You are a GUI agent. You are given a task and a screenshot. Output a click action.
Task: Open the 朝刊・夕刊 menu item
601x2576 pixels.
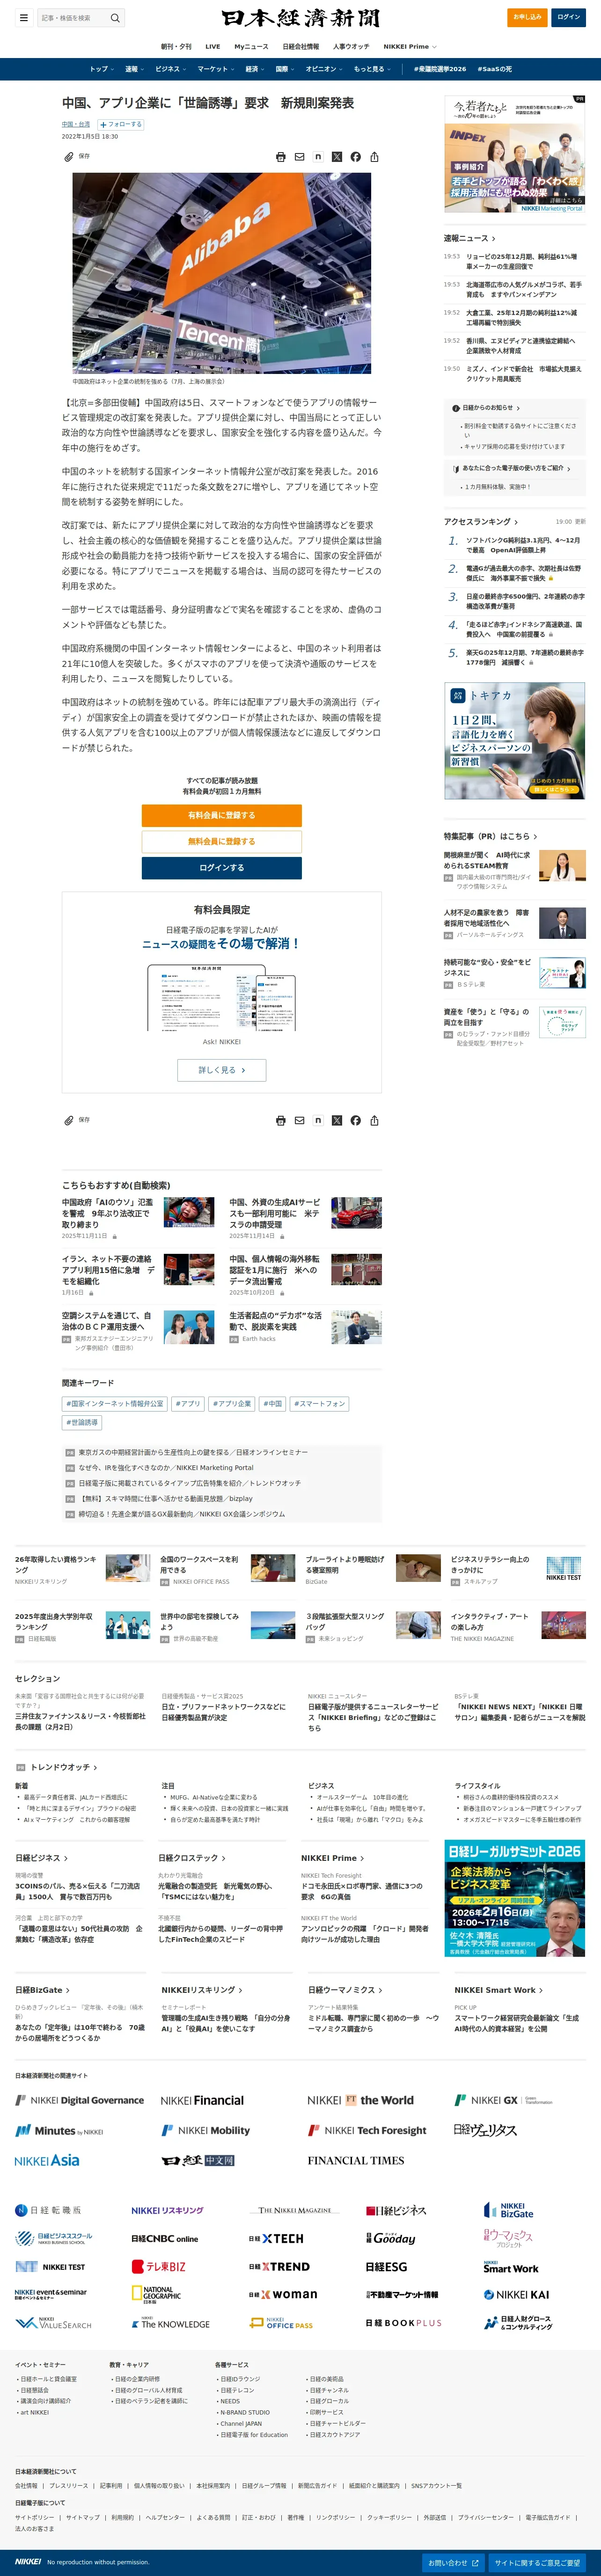coord(176,47)
